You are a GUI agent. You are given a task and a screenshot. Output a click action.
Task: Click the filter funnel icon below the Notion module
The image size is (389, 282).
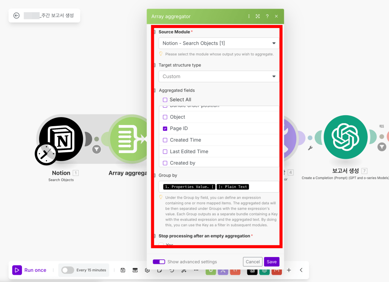[x=96, y=150]
